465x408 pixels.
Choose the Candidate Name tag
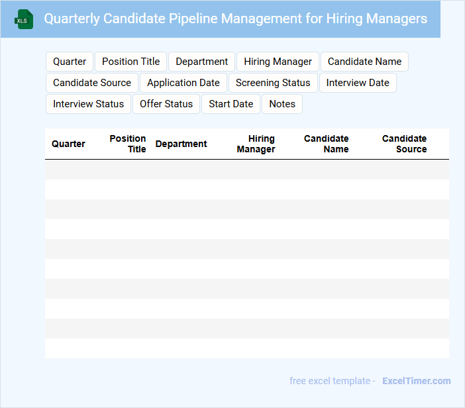pyautogui.click(x=364, y=62)
